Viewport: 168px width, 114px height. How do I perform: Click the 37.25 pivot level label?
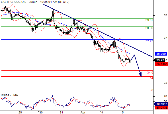(149, 41)
